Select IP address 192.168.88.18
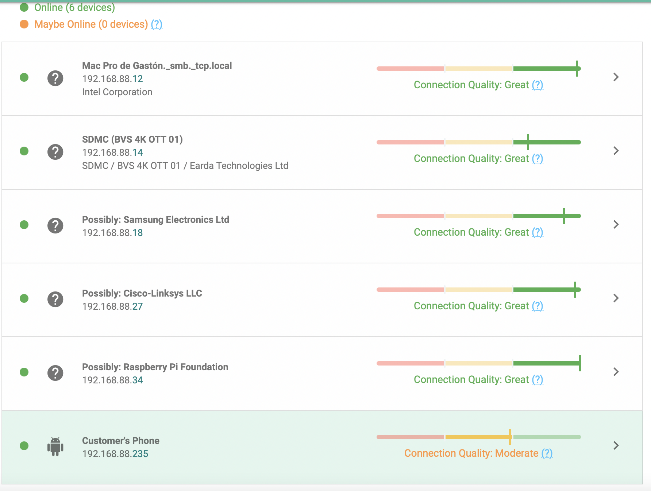The width and height of the screenshot is (651, 491). point(112,233)
